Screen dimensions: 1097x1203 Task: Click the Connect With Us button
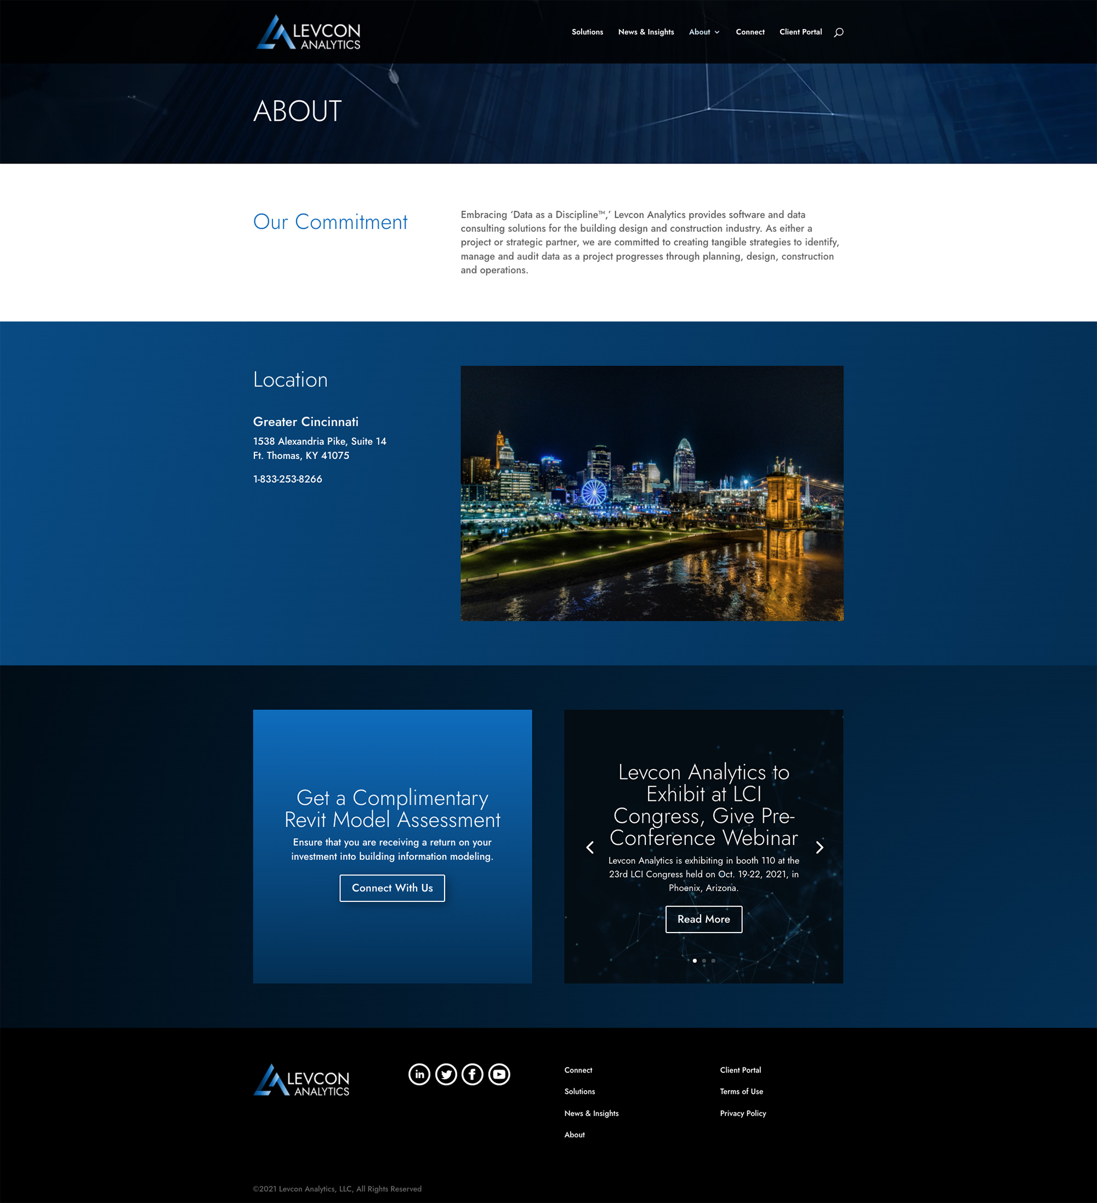[392, 888]
